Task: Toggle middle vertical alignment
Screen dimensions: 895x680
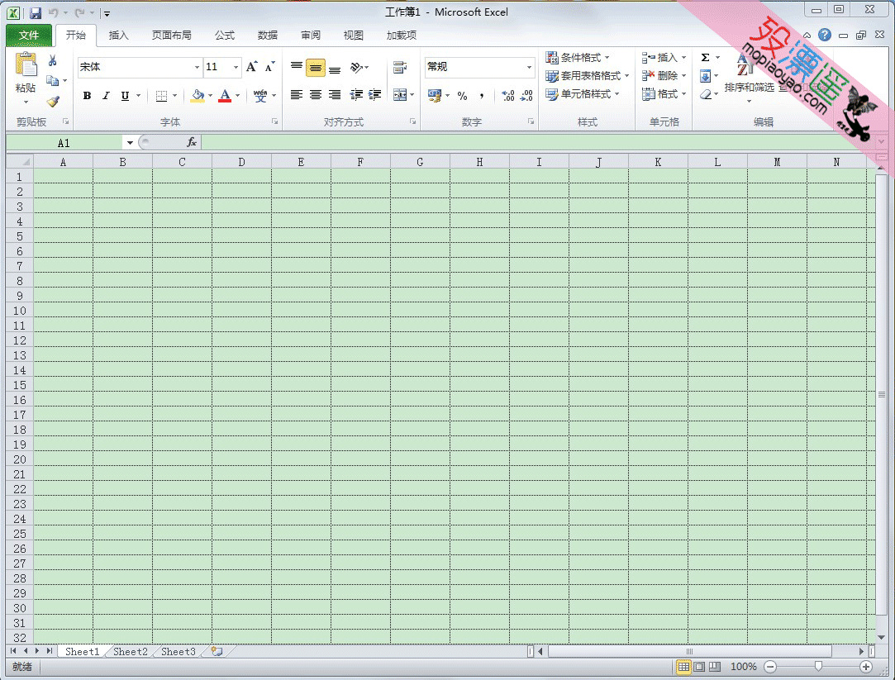Action: coord(316,68)
